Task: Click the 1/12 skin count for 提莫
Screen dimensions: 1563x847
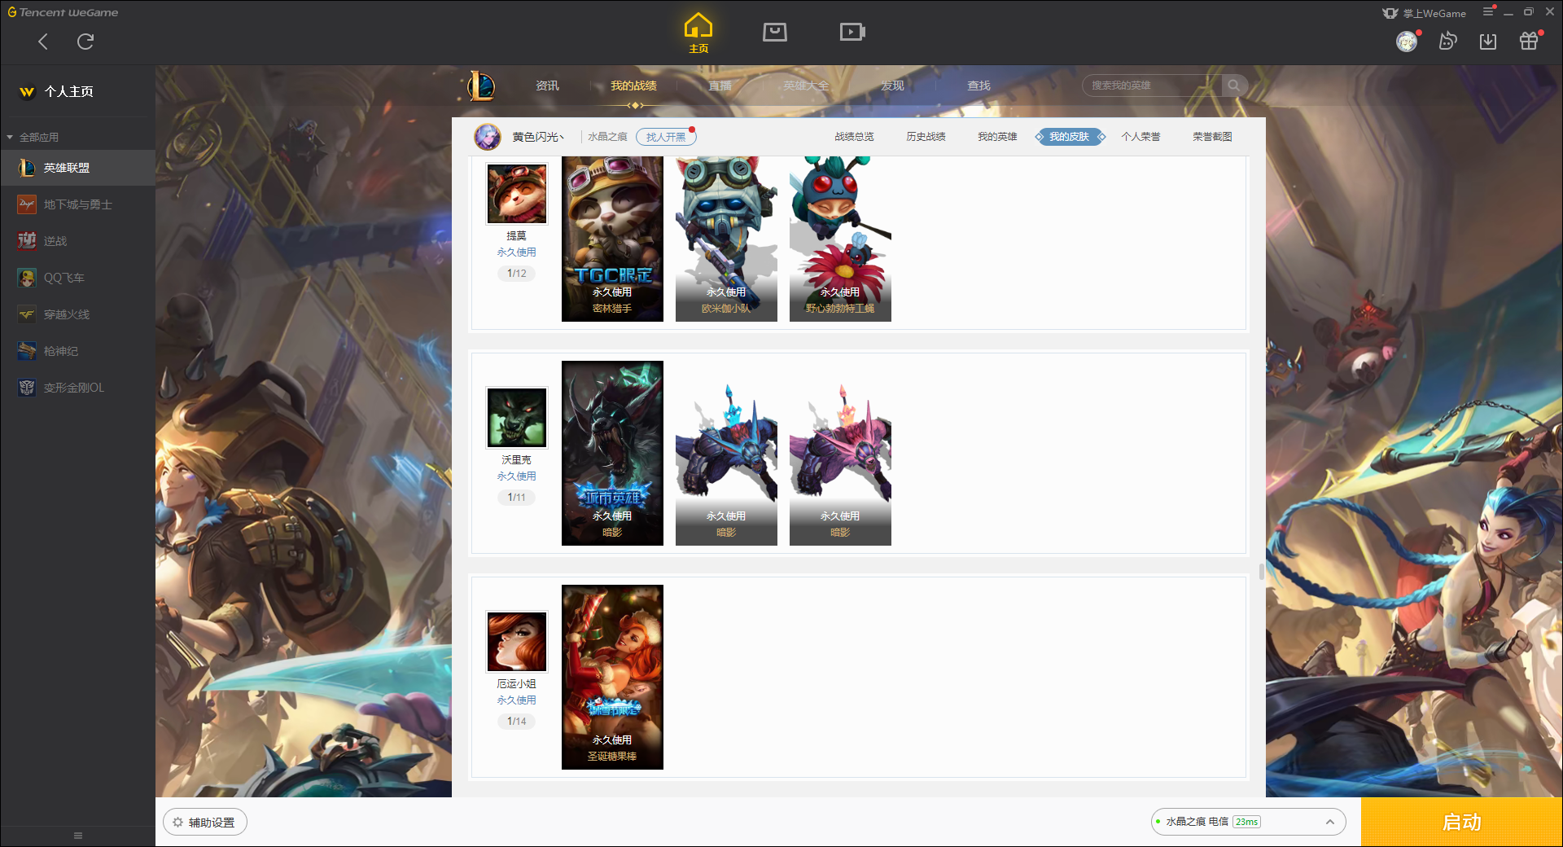Action: tap(516, 274)
